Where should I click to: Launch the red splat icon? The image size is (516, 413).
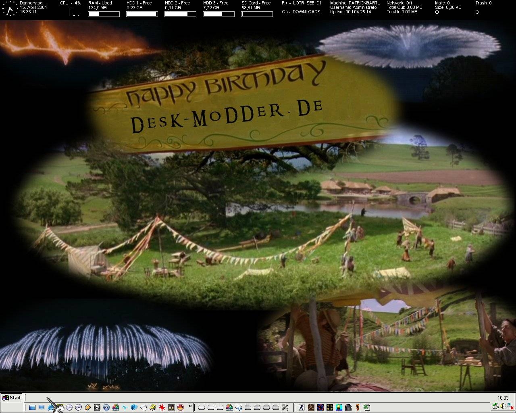pos(162,407)
